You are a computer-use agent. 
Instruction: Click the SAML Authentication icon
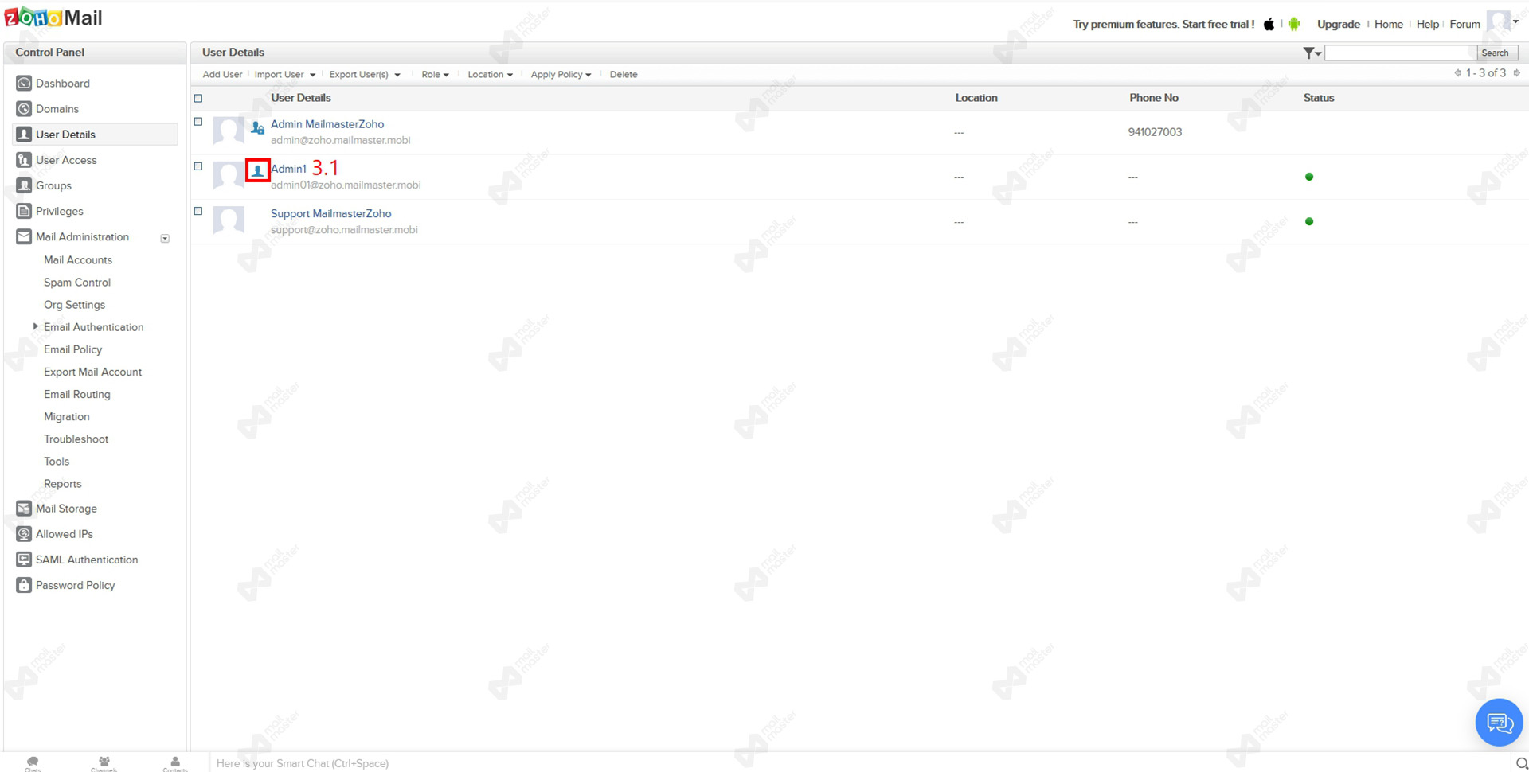tap(24, 560)
